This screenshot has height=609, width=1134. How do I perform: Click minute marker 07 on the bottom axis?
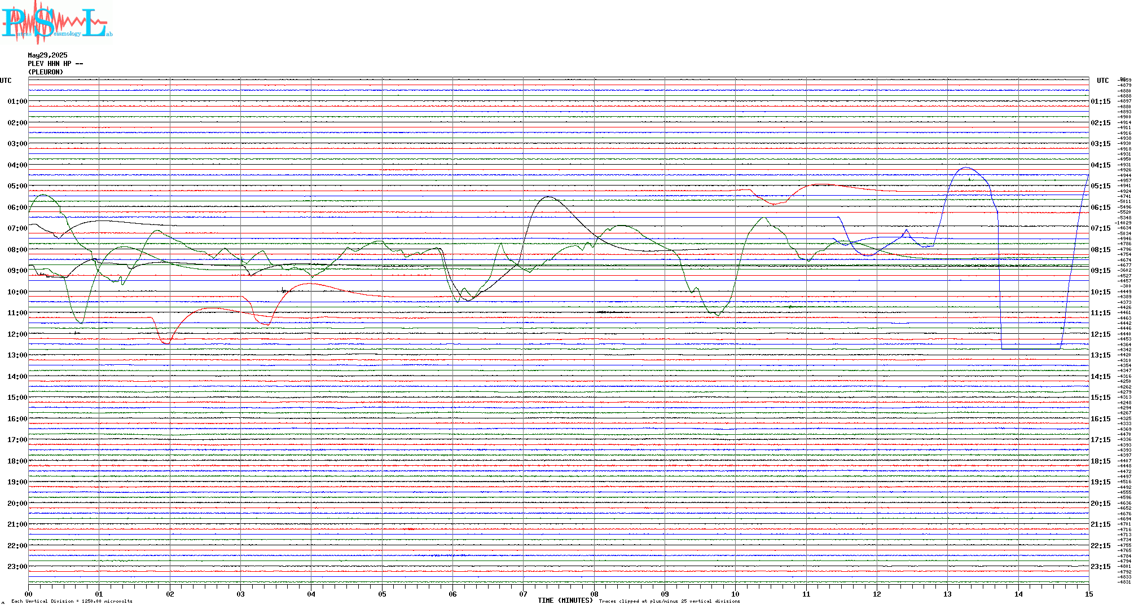click(523, 594)
